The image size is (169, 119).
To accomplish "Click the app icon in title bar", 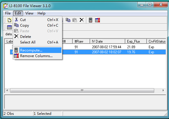I will click(5, 6).
